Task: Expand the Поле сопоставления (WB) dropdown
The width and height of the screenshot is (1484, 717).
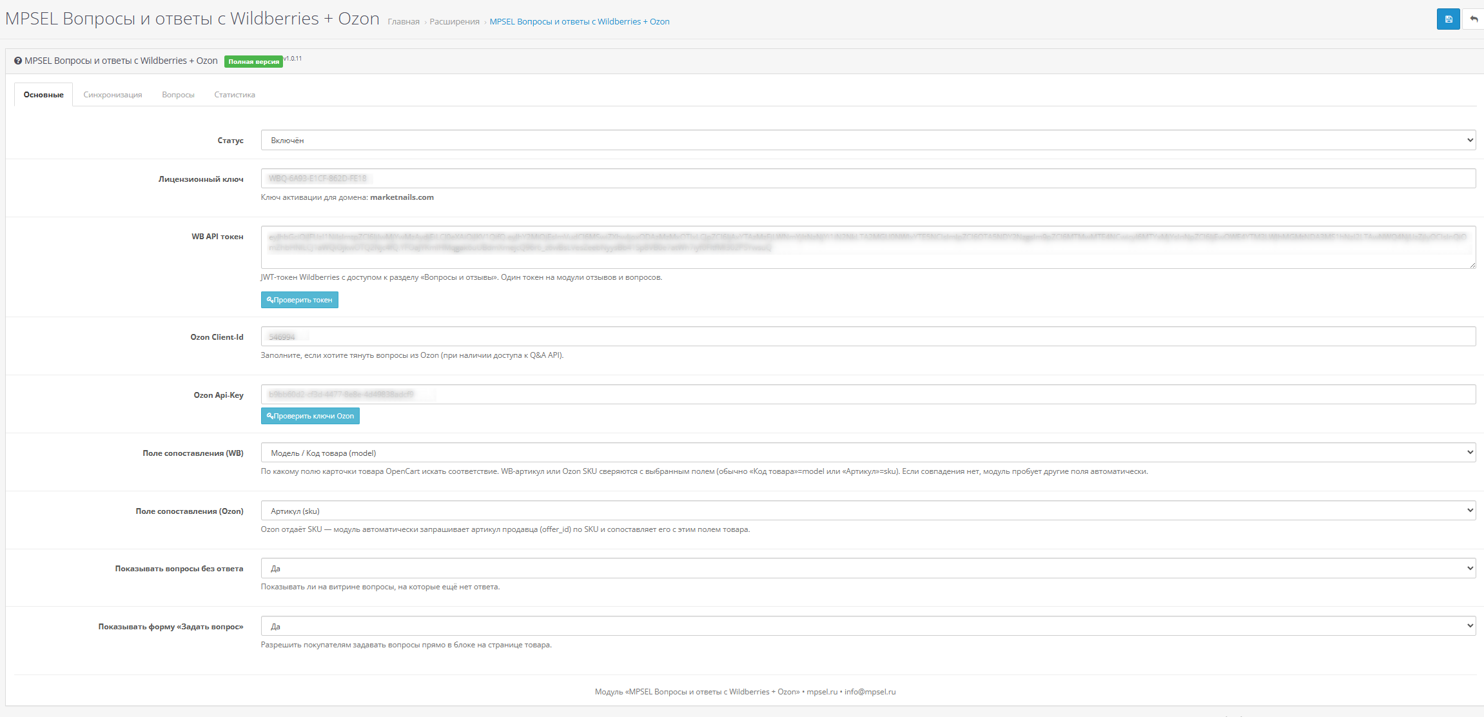Action: 868,453
